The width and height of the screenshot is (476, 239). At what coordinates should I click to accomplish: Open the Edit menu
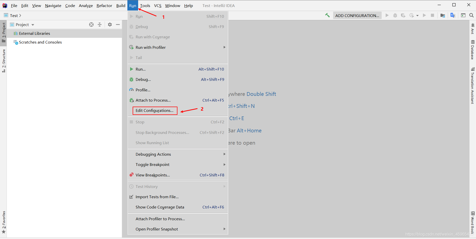[x=25, y=6]
